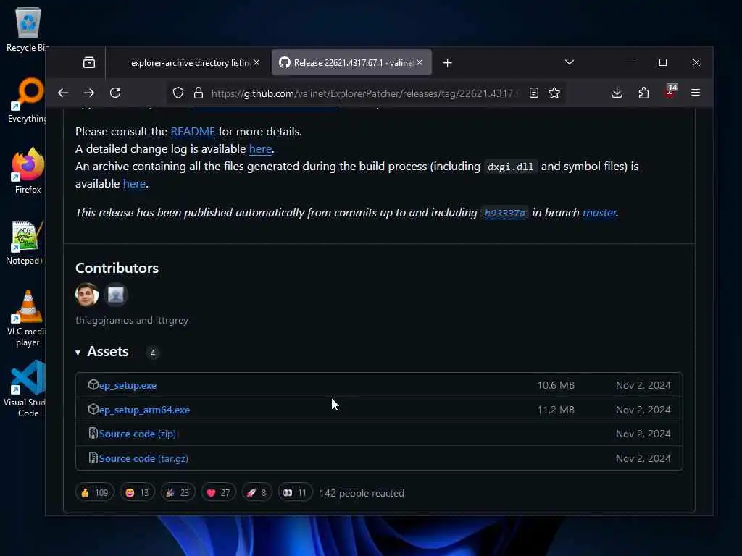This screenshot has width=742, height=556.
Task: Click the eyes reaction with 11
Action: (295, 492)
